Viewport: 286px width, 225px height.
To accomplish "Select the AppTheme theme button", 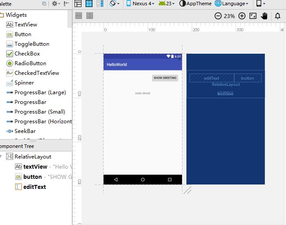I will click(195, 4).
